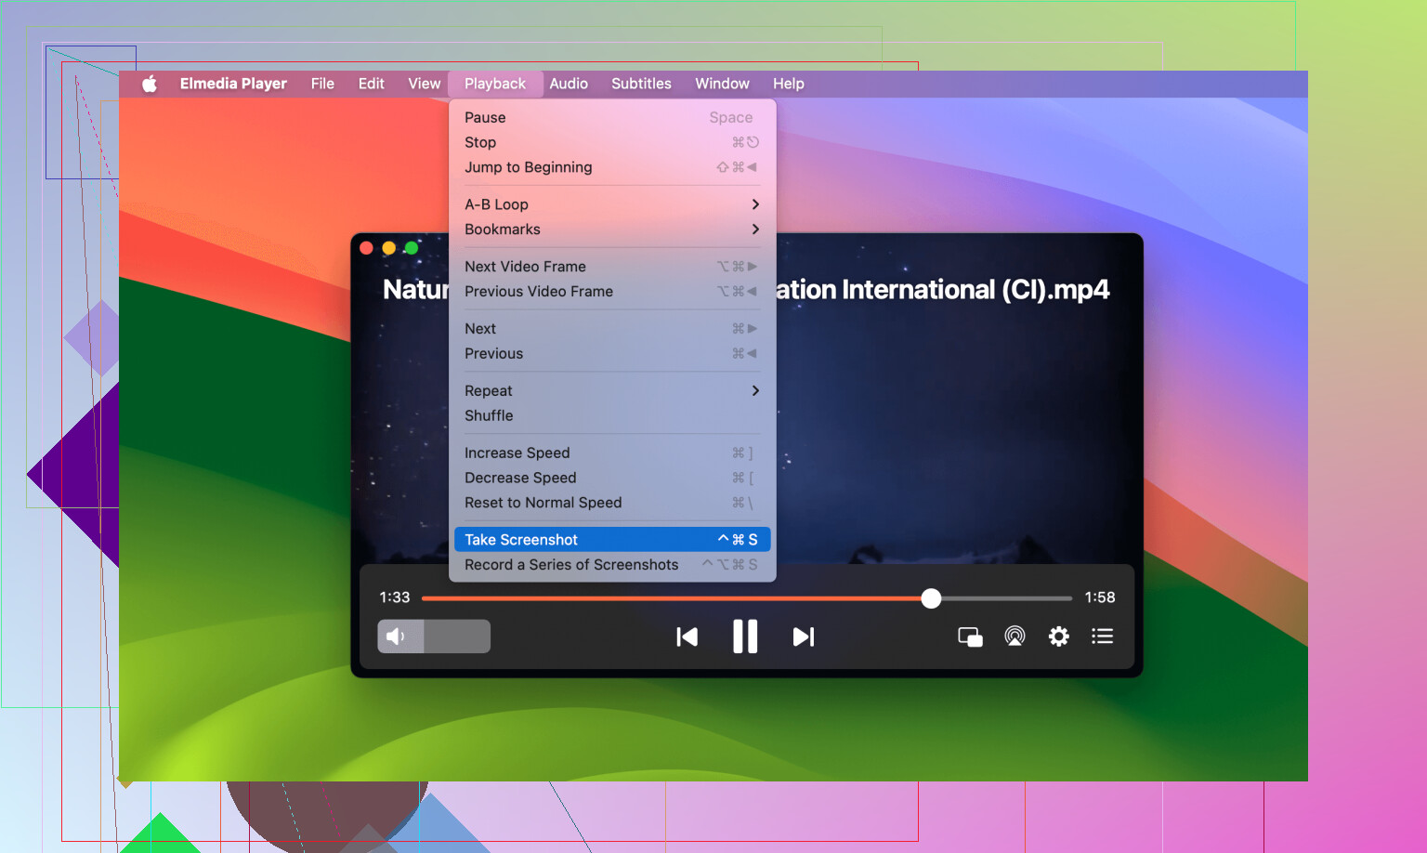Mute audio with the speaker icon
1427x853 pixels.
click(x=397, y=636)
